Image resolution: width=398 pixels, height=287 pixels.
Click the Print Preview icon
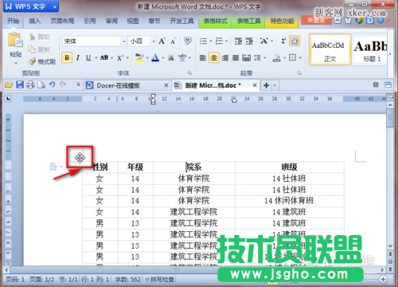click(41, 85)
